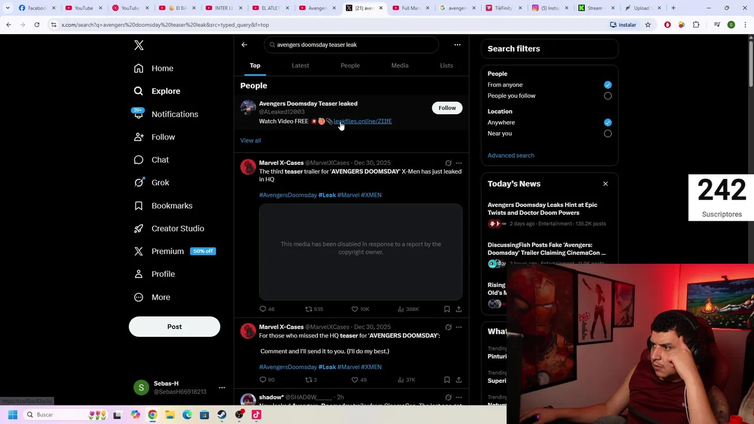Click the search box with teaser leak query
Viewport: 754px width, 424px height.
coord(352,45)
